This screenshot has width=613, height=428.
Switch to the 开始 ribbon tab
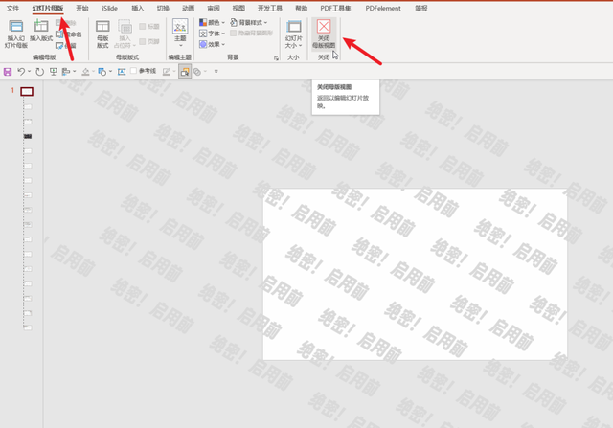pyautogui.click(x=82, y=9)
